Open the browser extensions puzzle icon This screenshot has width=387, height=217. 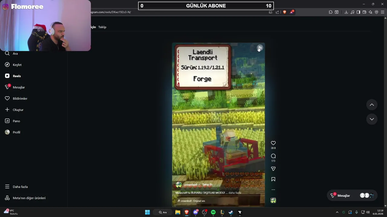(x=330, y=12)
